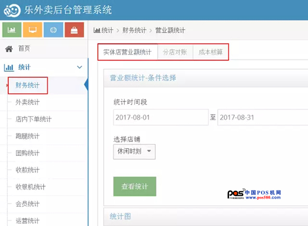Open the red shopping bag icon

(x=74, y=30)
